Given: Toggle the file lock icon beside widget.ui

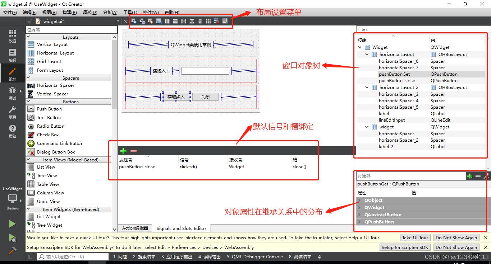Looking at the screenshot, I should tap(30, 21).
